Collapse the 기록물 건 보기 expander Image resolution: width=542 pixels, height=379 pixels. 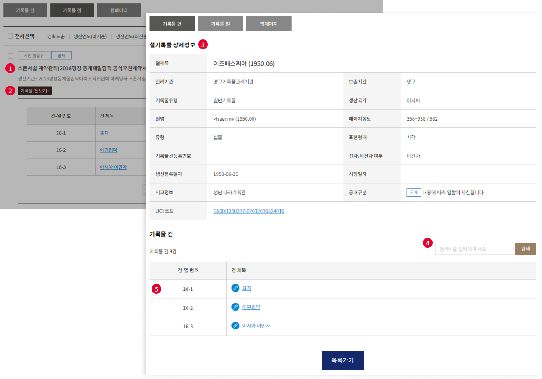click(x=36, y=91)
